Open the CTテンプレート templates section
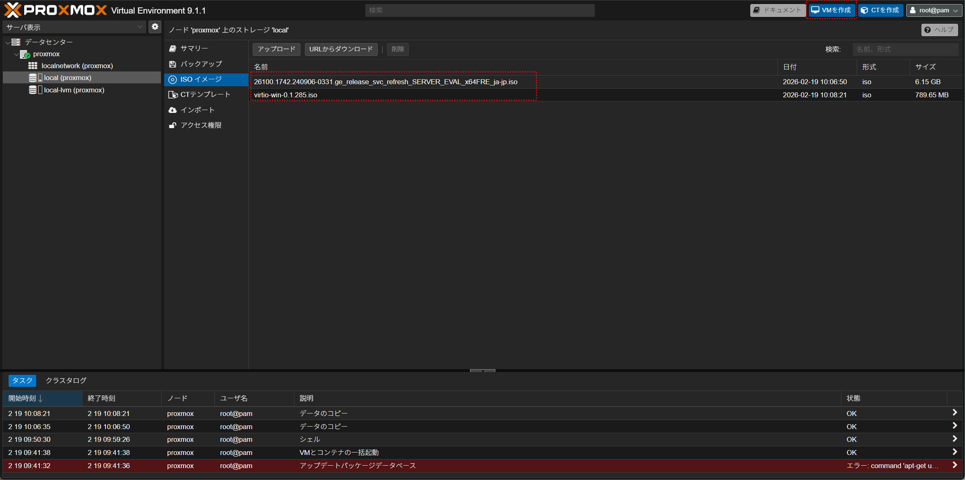965x480 pixels. (205, 94)
